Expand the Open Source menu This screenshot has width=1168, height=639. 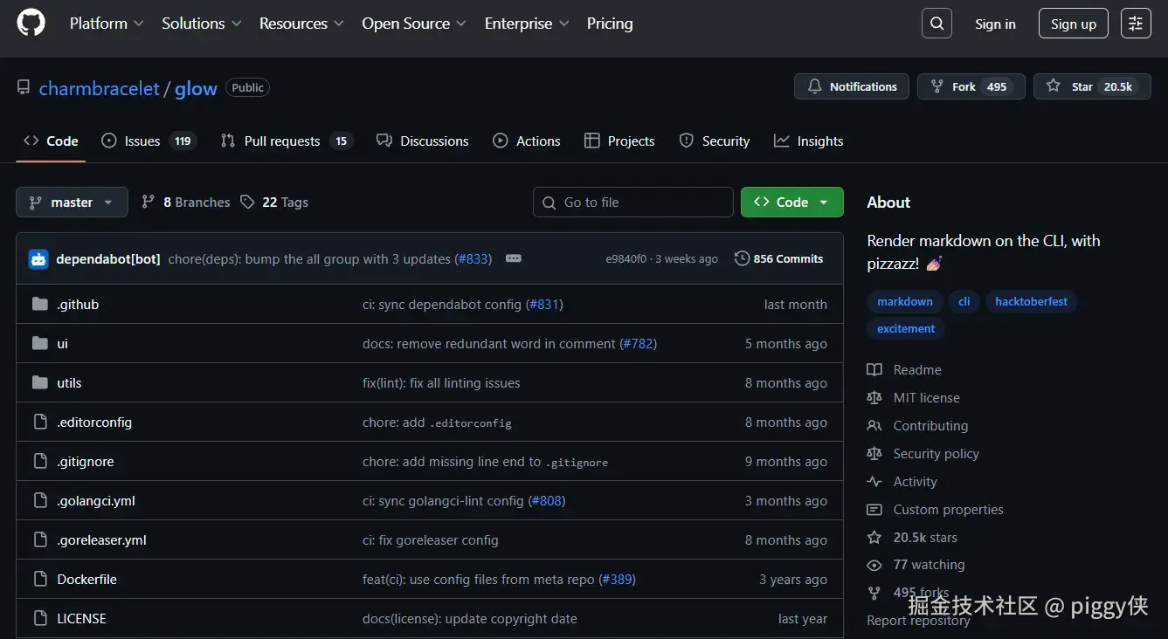(414, 24)
